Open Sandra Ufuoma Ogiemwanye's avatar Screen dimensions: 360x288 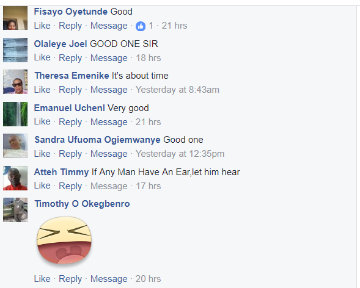coord(15,146)
